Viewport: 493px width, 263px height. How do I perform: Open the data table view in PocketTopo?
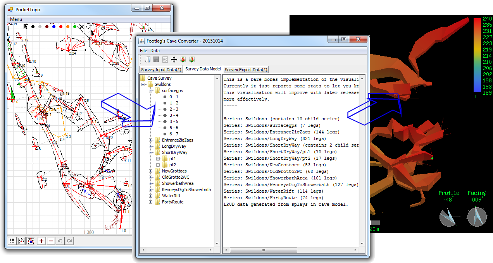click(12, 241)
